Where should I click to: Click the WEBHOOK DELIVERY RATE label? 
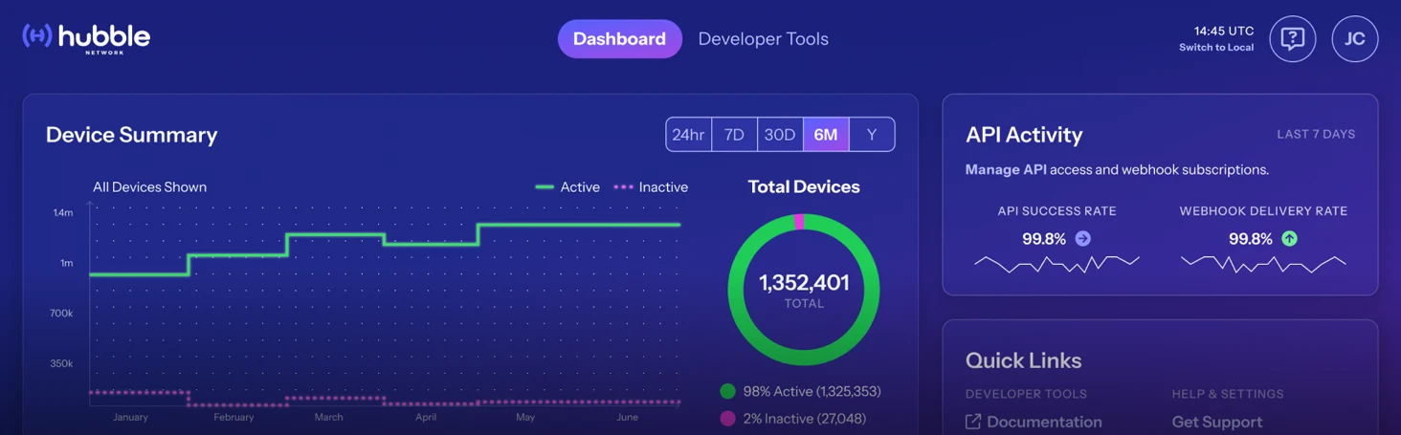[x=1263, y=211]
